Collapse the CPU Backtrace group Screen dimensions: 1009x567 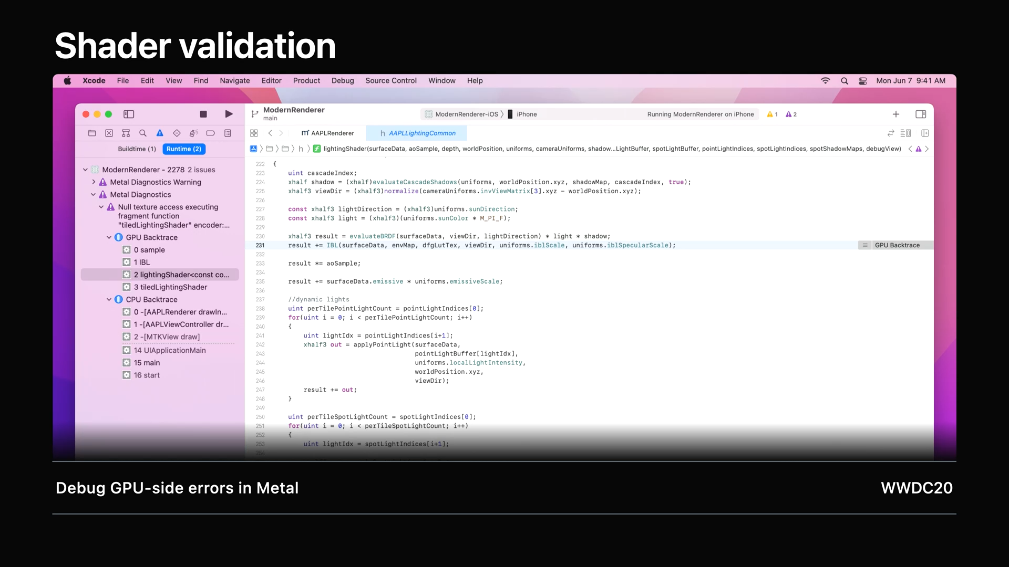pos(109,299)
